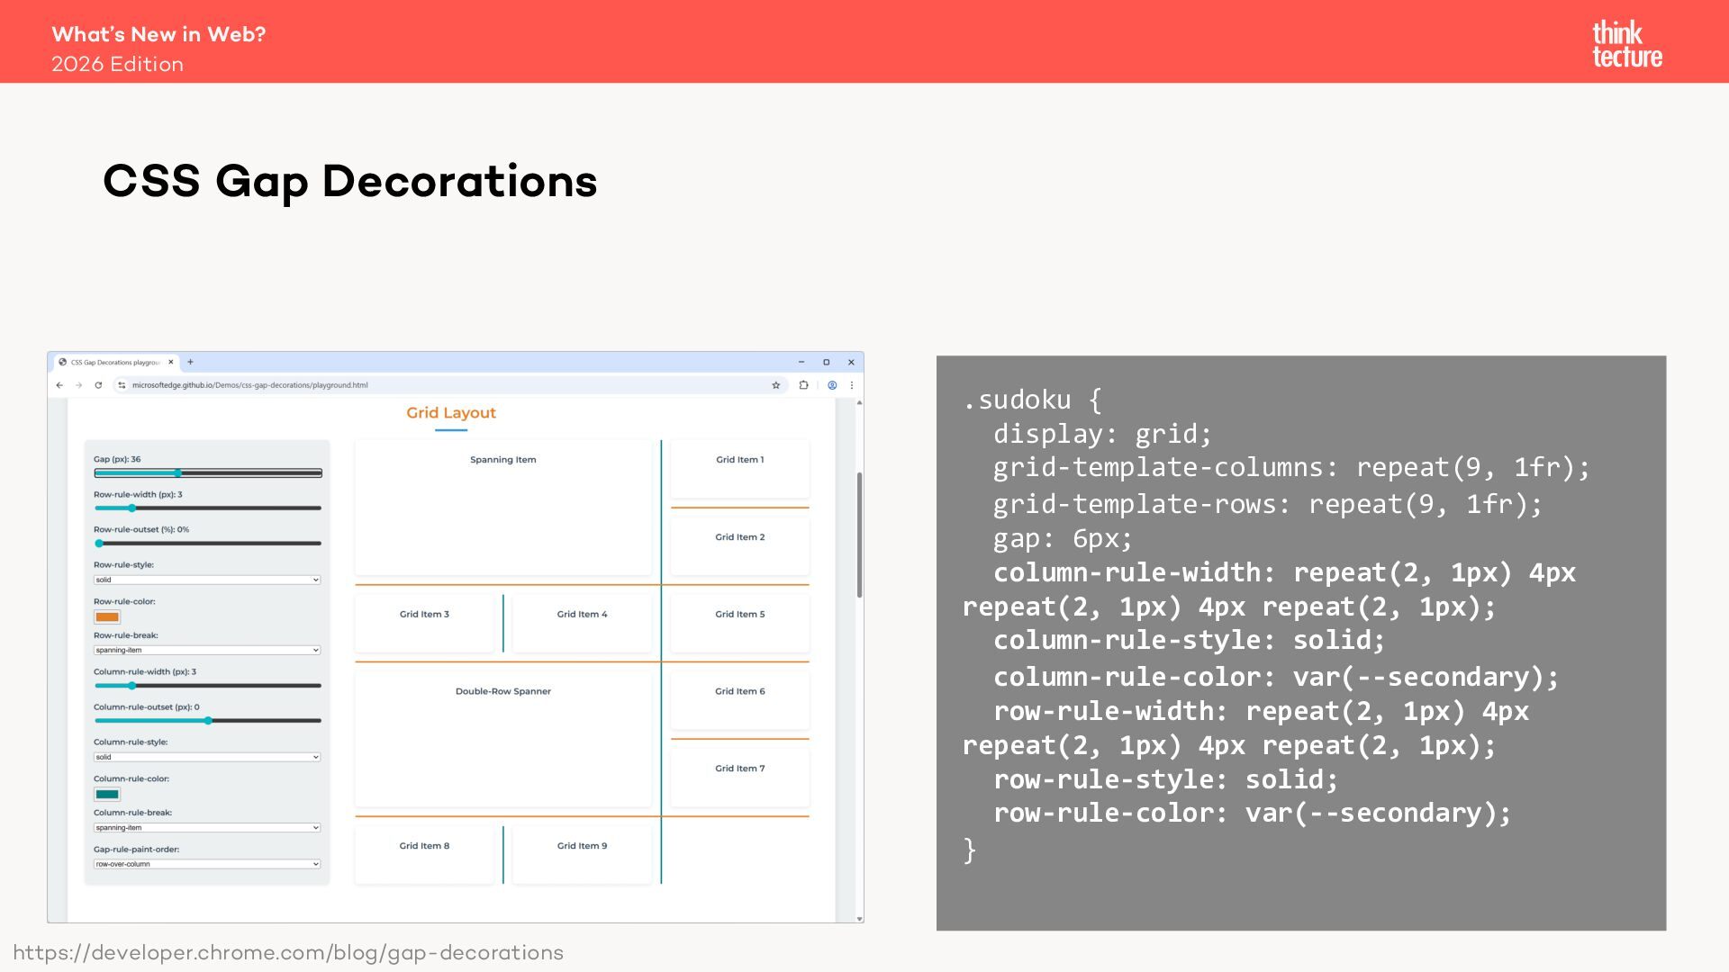The width and height of the screenshot is (1729, 972).
Task: Click the Gap (px) slider
Action: coord(207,472)
